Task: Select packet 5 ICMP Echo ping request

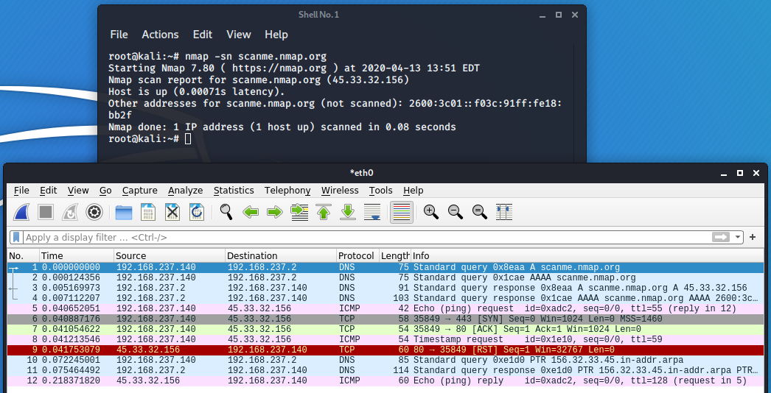Action: coord(386,308)
